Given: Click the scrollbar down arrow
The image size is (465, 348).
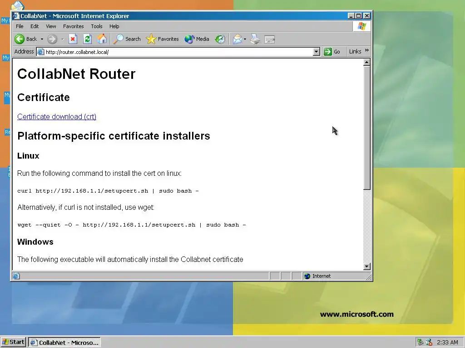Looking at the screenshot, I should pyautogui.click(x=367, y=266).
